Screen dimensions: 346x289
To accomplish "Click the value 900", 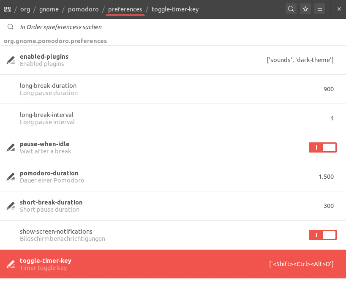I will (329, 89).
